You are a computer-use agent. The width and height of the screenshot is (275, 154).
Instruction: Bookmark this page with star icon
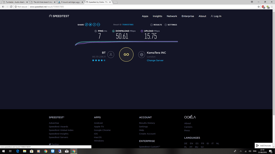[259, 7]
